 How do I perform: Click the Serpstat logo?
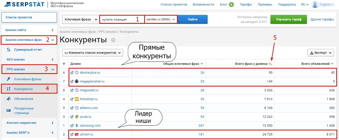(x=24, y=4)
